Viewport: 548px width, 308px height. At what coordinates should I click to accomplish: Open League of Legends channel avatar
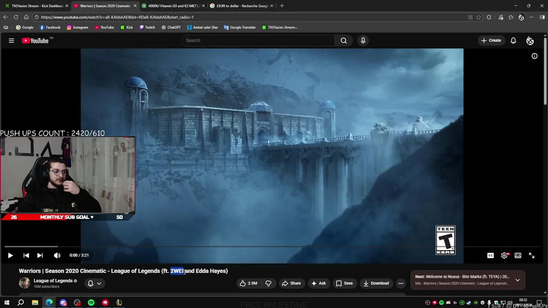24,283
